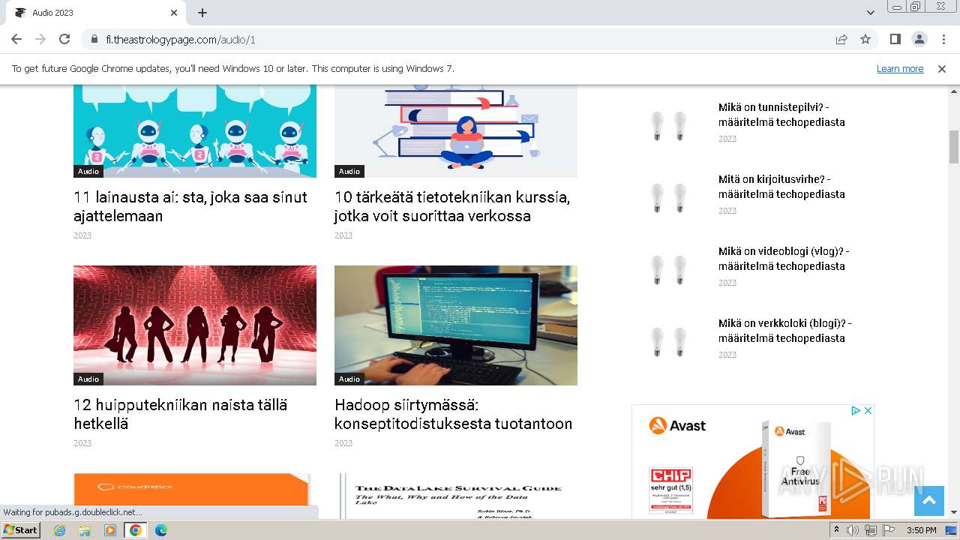Open Windows Explorer folder in taskbar
960x540 pixels.
pos(85,530)
